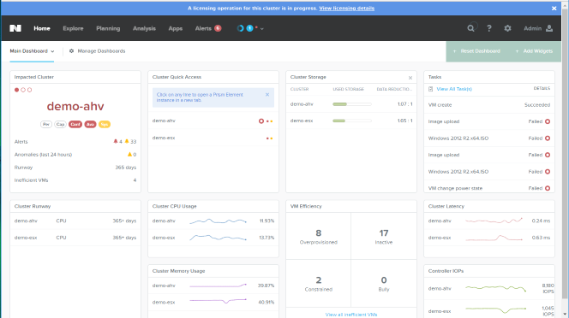Click the red alerts count badge
The image size is (569, 318).
(218, 28)
